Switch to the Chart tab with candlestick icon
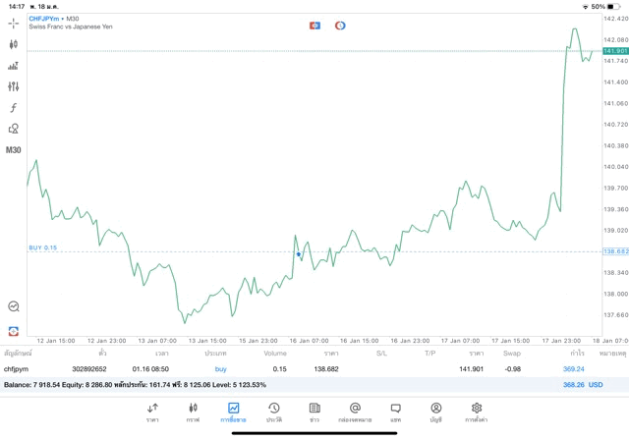Screen dimensions: 629x439 [193, 412]
